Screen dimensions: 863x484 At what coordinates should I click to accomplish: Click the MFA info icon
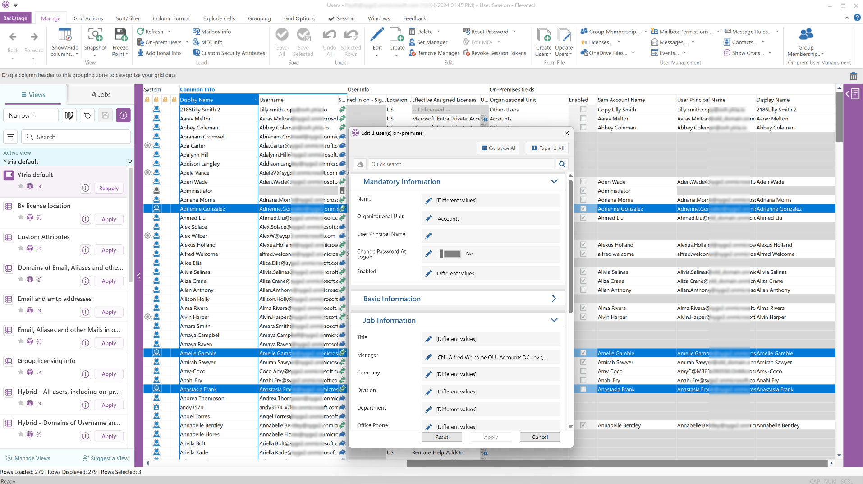pos(196,42)
